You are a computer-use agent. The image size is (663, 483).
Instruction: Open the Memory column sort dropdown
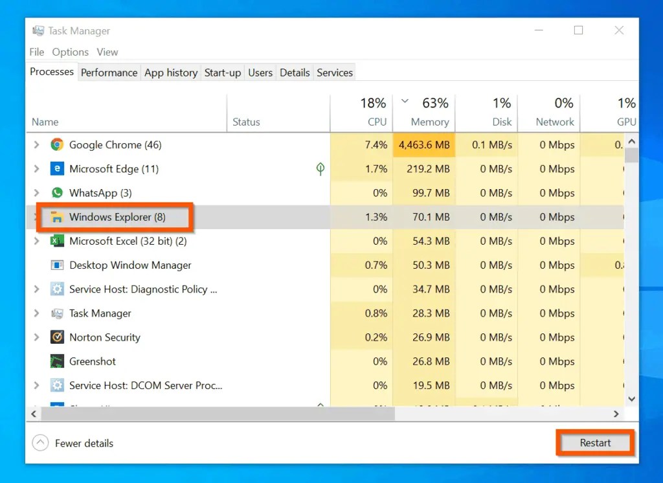pos(405,102)
